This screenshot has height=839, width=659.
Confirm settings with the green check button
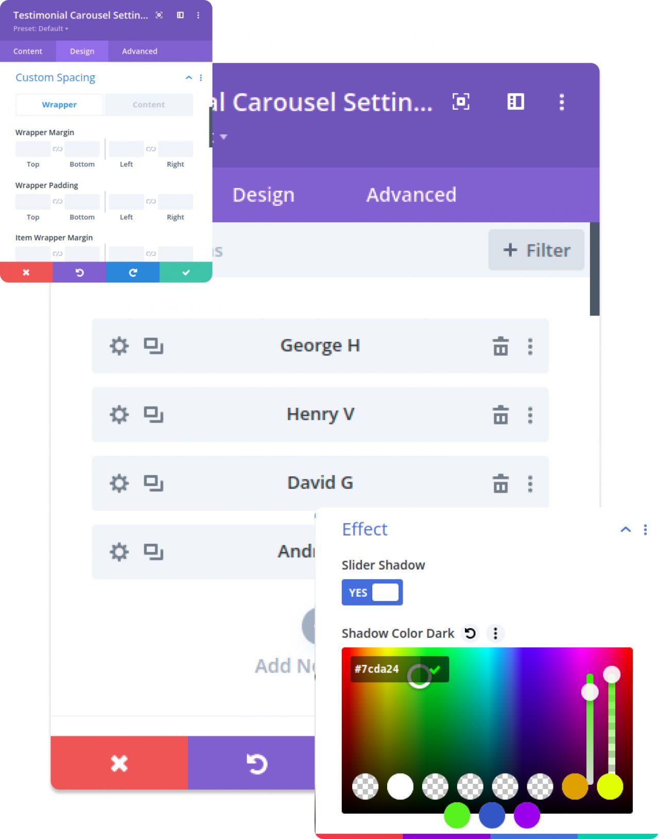pos(186,272)
